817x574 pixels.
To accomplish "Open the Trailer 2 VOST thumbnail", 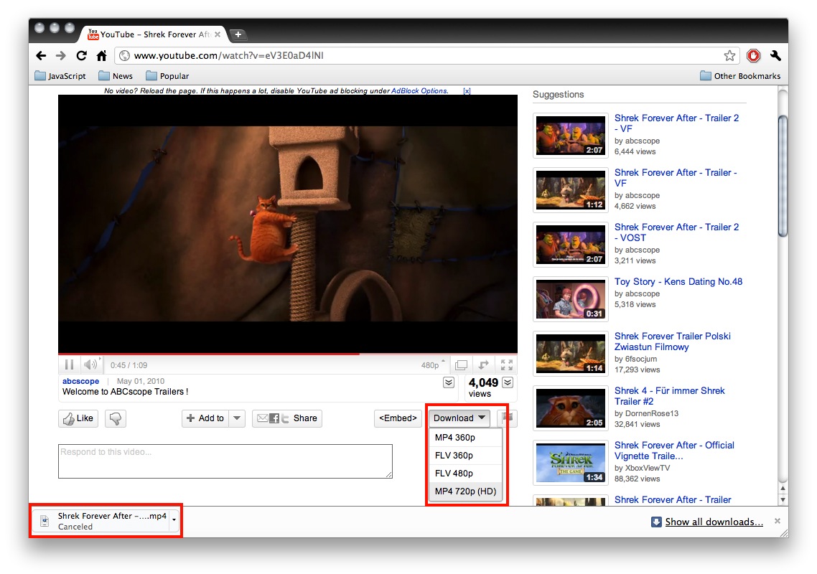I will (571, 244).
